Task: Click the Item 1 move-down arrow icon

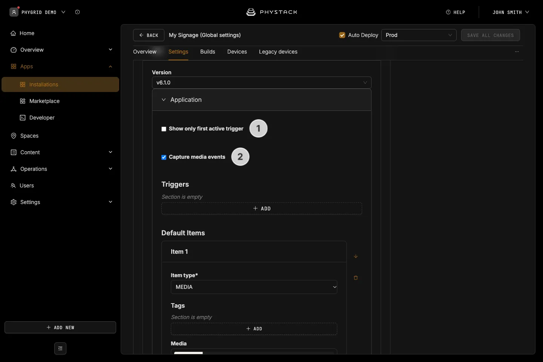Action: coord(356,256)
